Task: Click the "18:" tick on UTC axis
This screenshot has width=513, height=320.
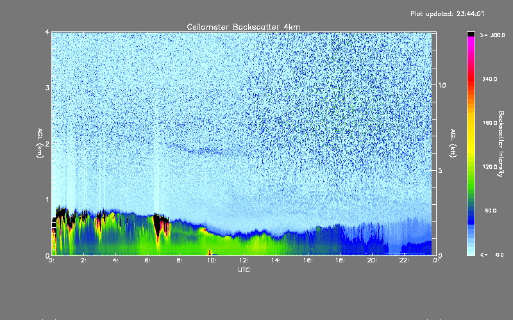Action: point(340,260)
